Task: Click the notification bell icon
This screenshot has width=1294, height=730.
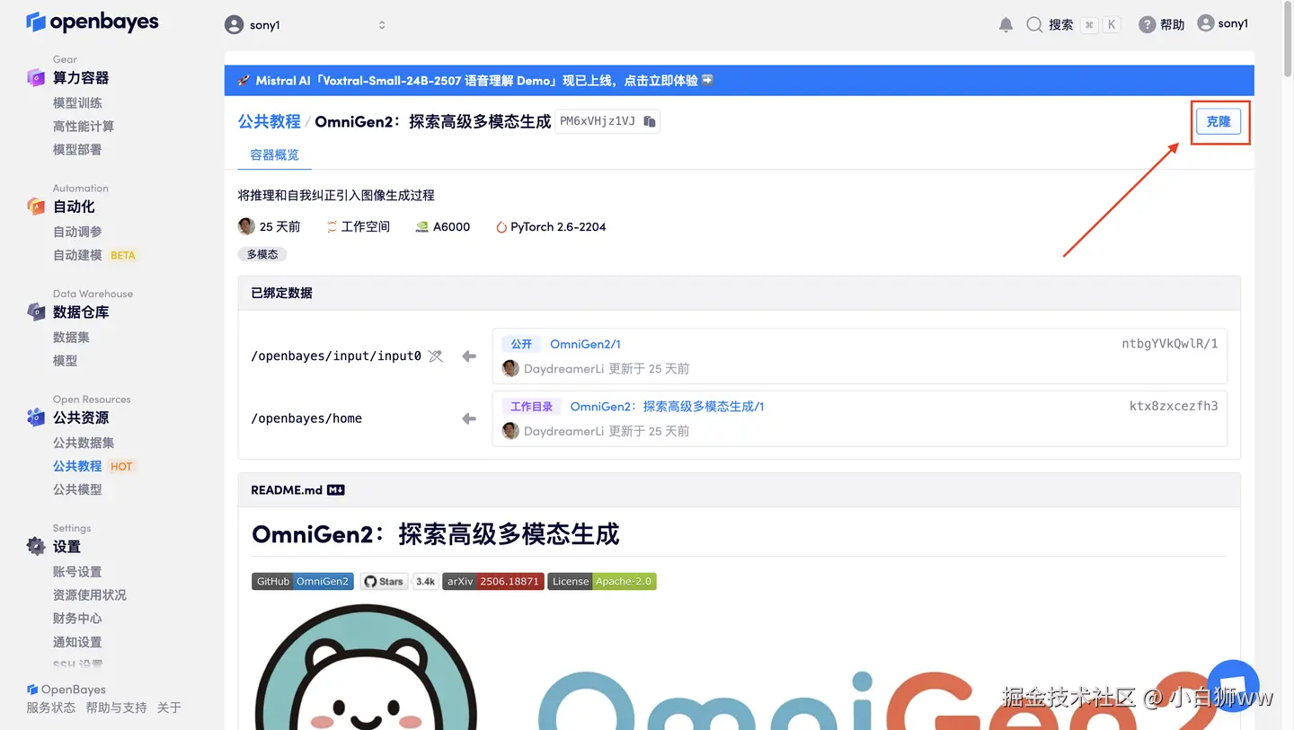Action: click(1006, 25)
